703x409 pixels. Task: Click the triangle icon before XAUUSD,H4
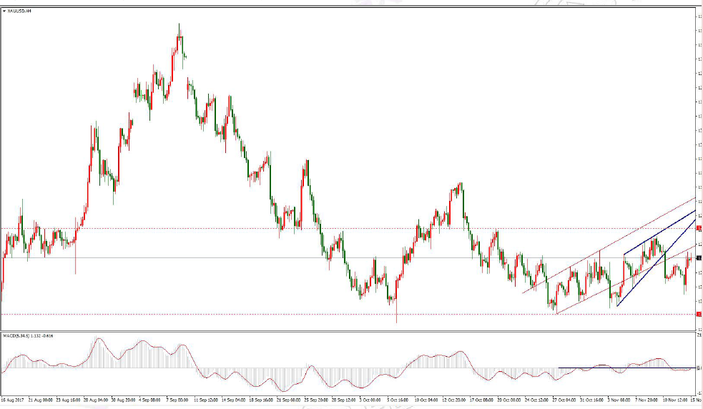(x=4, y=11)
